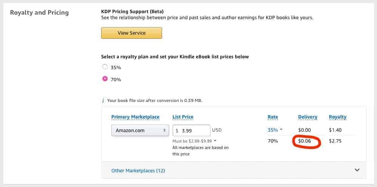Viewport: 377px width, 187px height.
Task: Click the List Price column header
Action: (183, 117)
